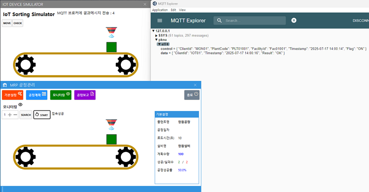Select green box on MRP conveyor
The image size is (369, 192).
[x=112, y=140]
